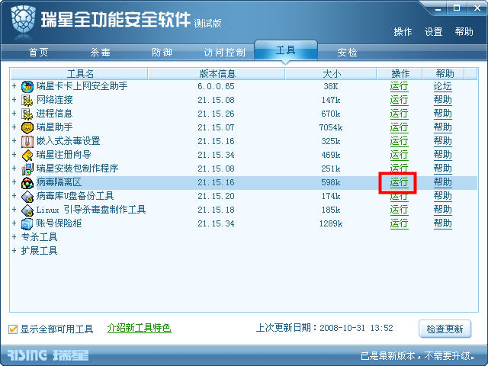Expand the 瑞星注册向导 row
Screen dimensions: 488x366
coord(14,154)
